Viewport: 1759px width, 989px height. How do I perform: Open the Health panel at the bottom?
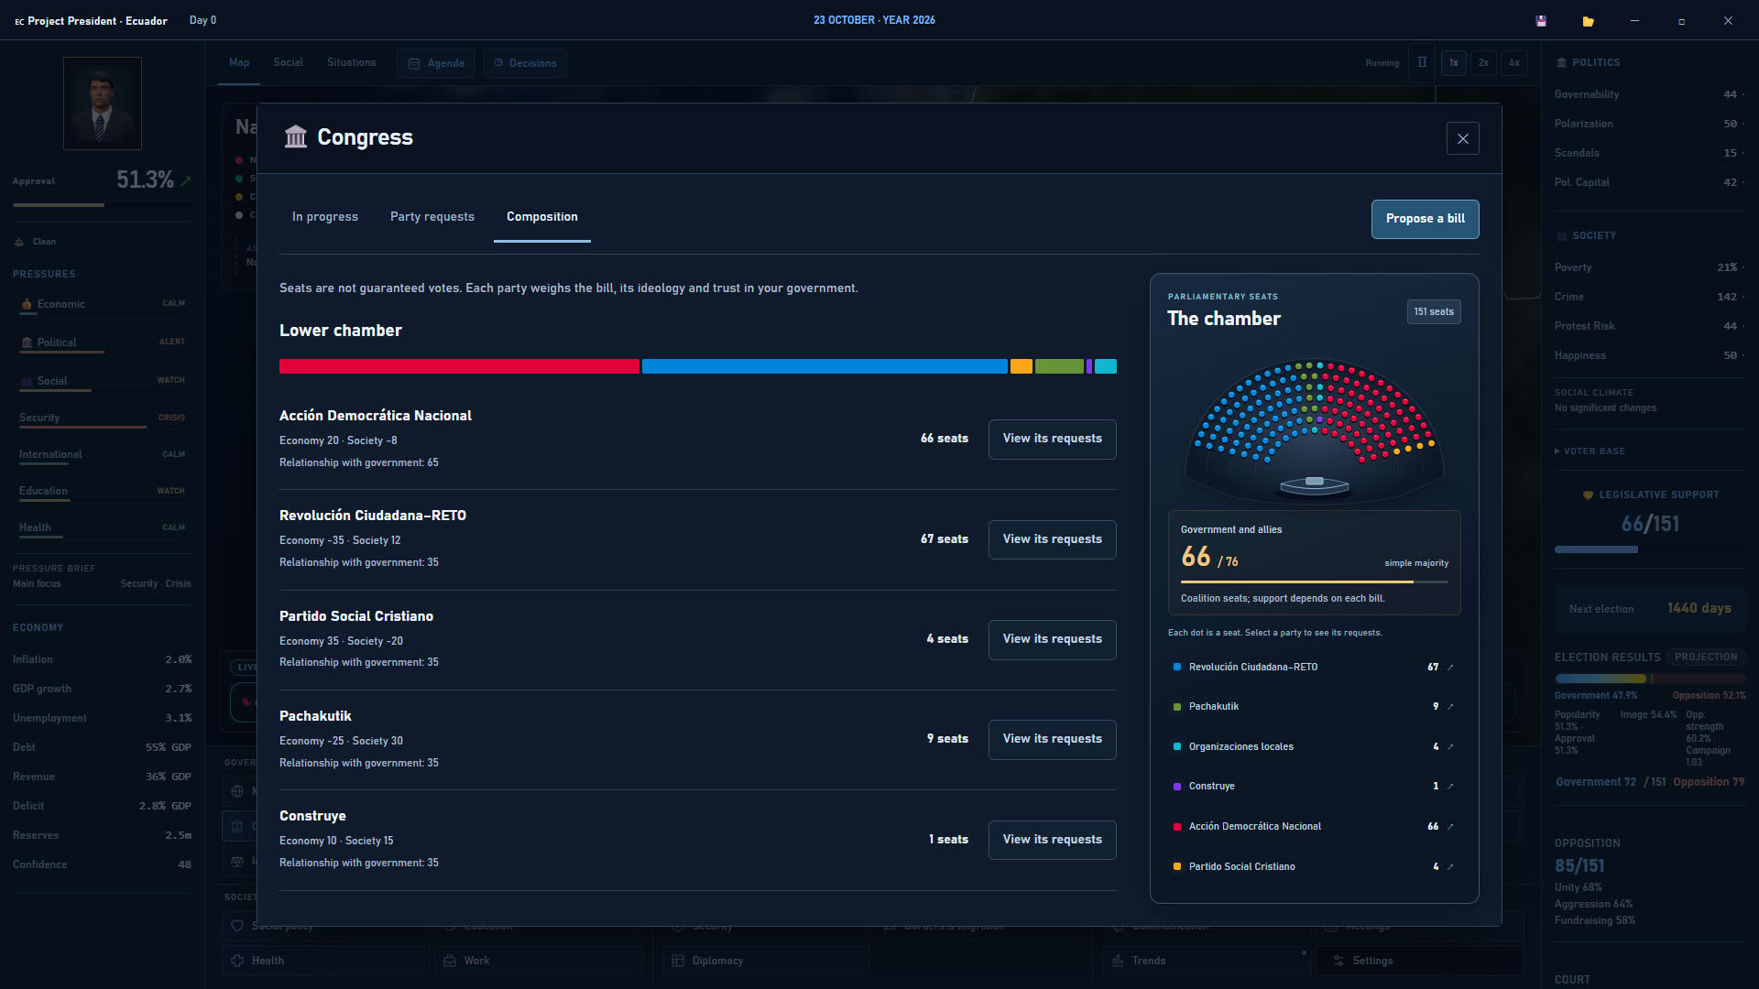[325, 961]
